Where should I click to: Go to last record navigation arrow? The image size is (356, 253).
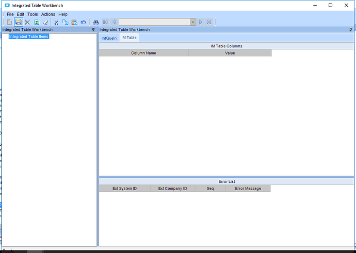pos(209,22)
